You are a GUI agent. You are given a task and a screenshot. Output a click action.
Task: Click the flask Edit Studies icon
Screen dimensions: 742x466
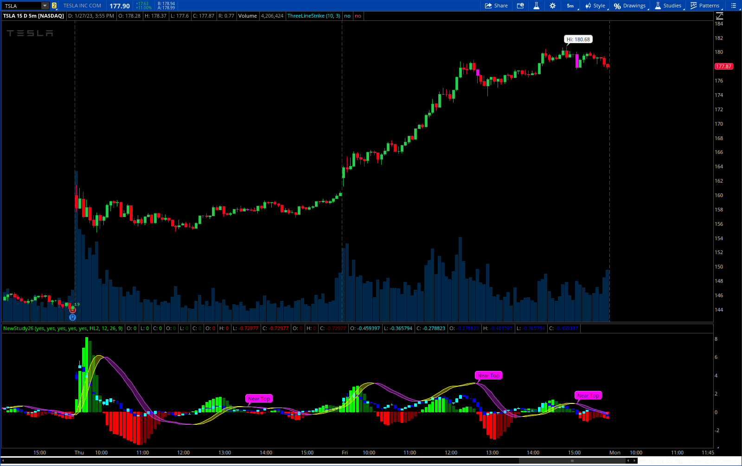536,6
